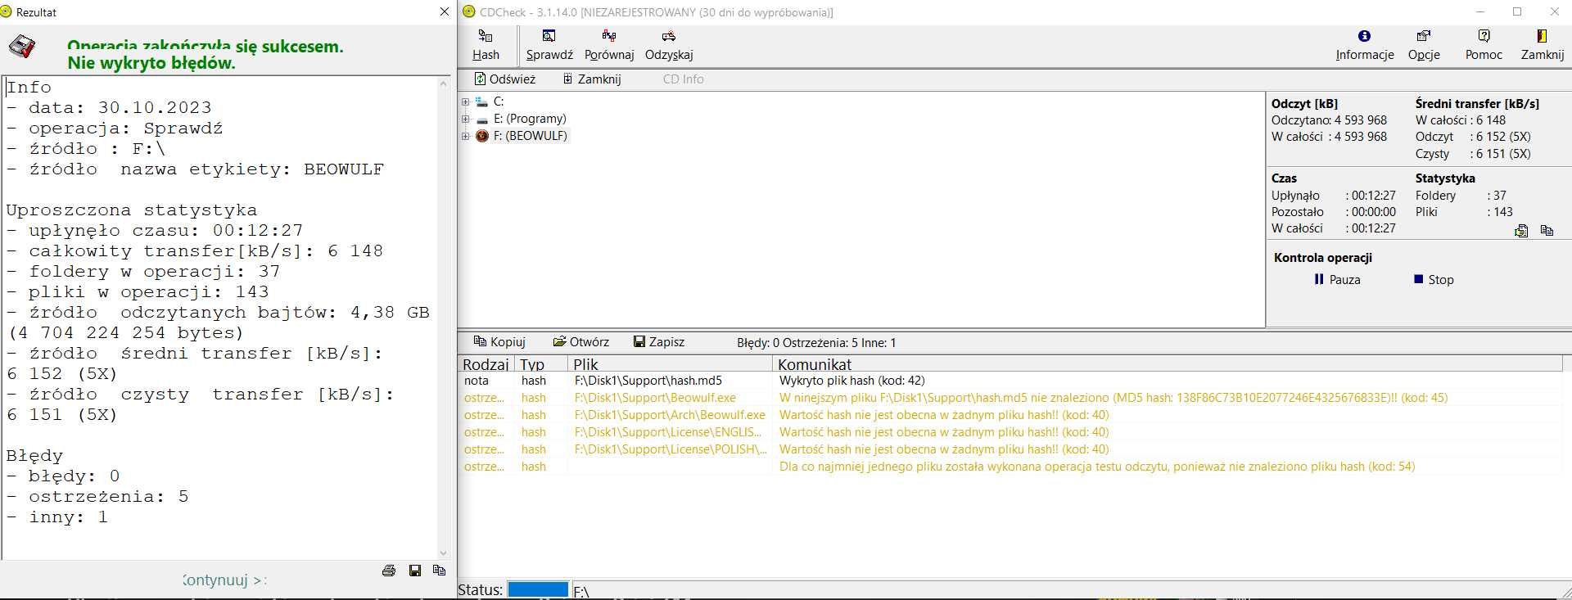Save the Rezultat report to disk
The image size is (1572, 600).
(x=415, y=571)
